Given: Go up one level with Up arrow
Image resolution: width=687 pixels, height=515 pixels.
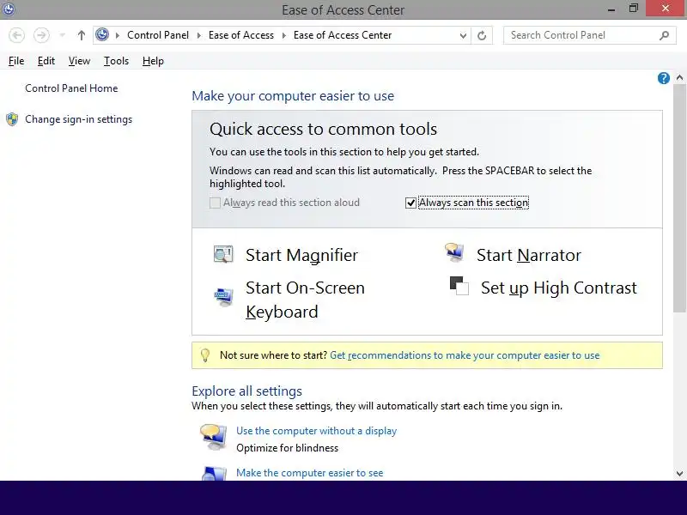Looking at the screenshot, I should click(x=81, y=35).
